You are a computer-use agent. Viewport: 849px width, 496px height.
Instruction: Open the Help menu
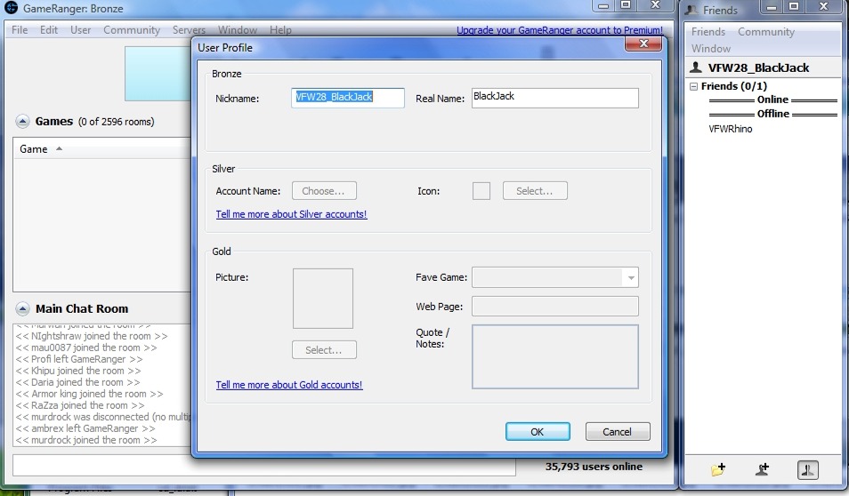click(x=280, y=30)
